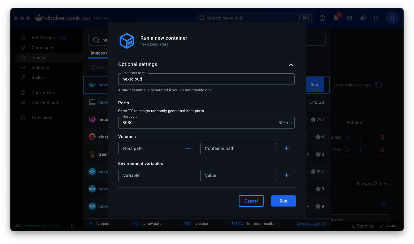Add another volume with the plus icon
Screen dimensions: 414x244
tap(287, 148)
